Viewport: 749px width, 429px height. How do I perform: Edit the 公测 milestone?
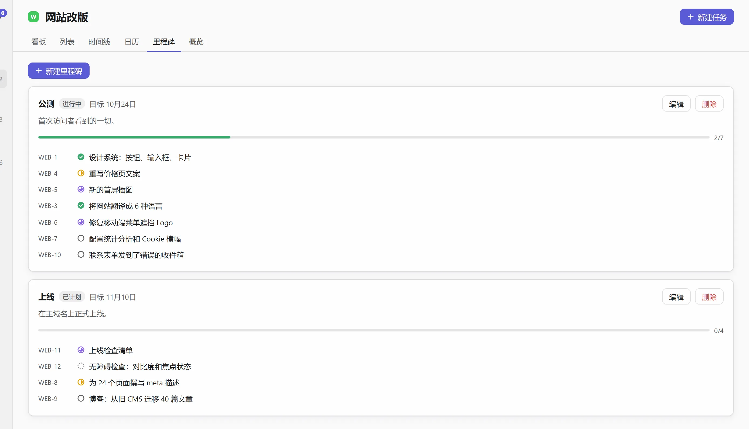pyautogui.click(x=676, y=104)
